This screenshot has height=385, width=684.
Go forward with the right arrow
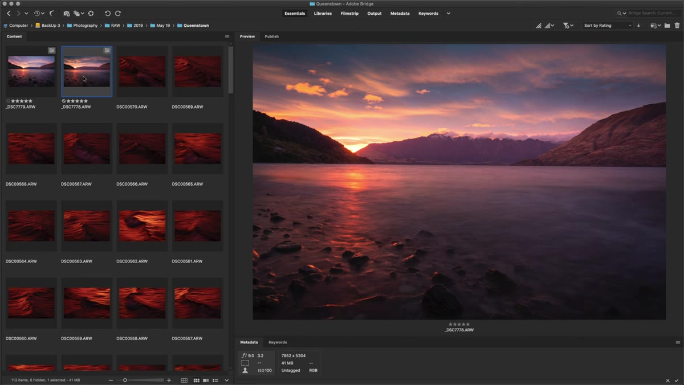18,13
